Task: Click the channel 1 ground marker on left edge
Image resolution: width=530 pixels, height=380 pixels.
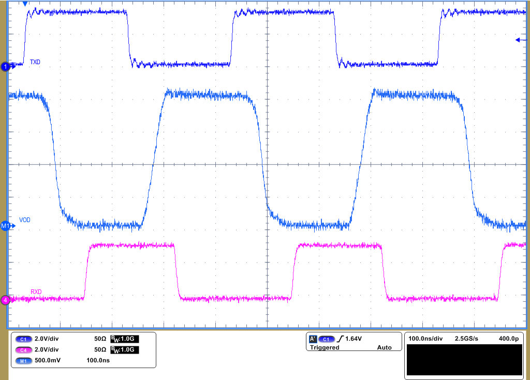Action: click(4, 66)
